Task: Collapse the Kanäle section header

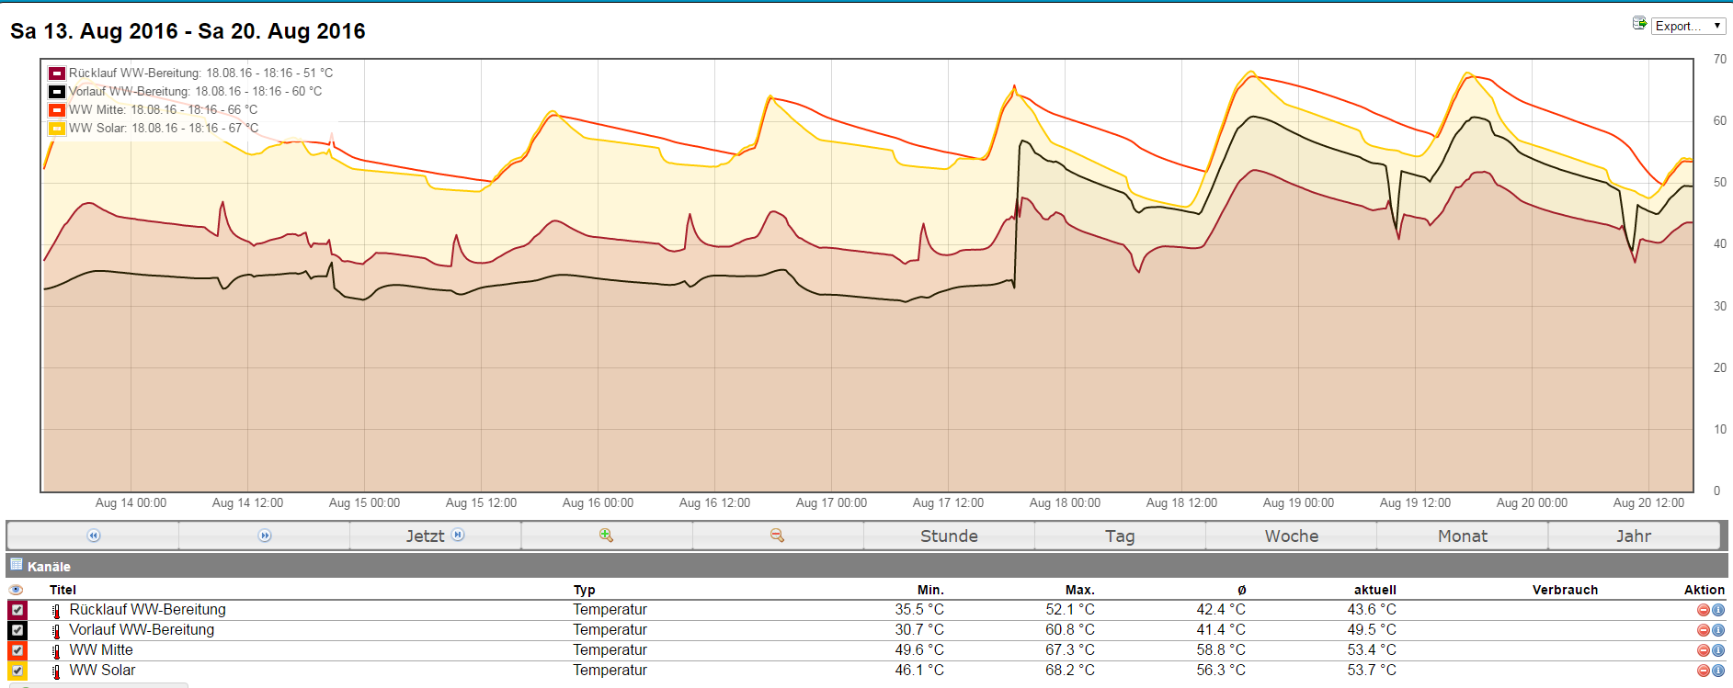Action: click(867, 566)
